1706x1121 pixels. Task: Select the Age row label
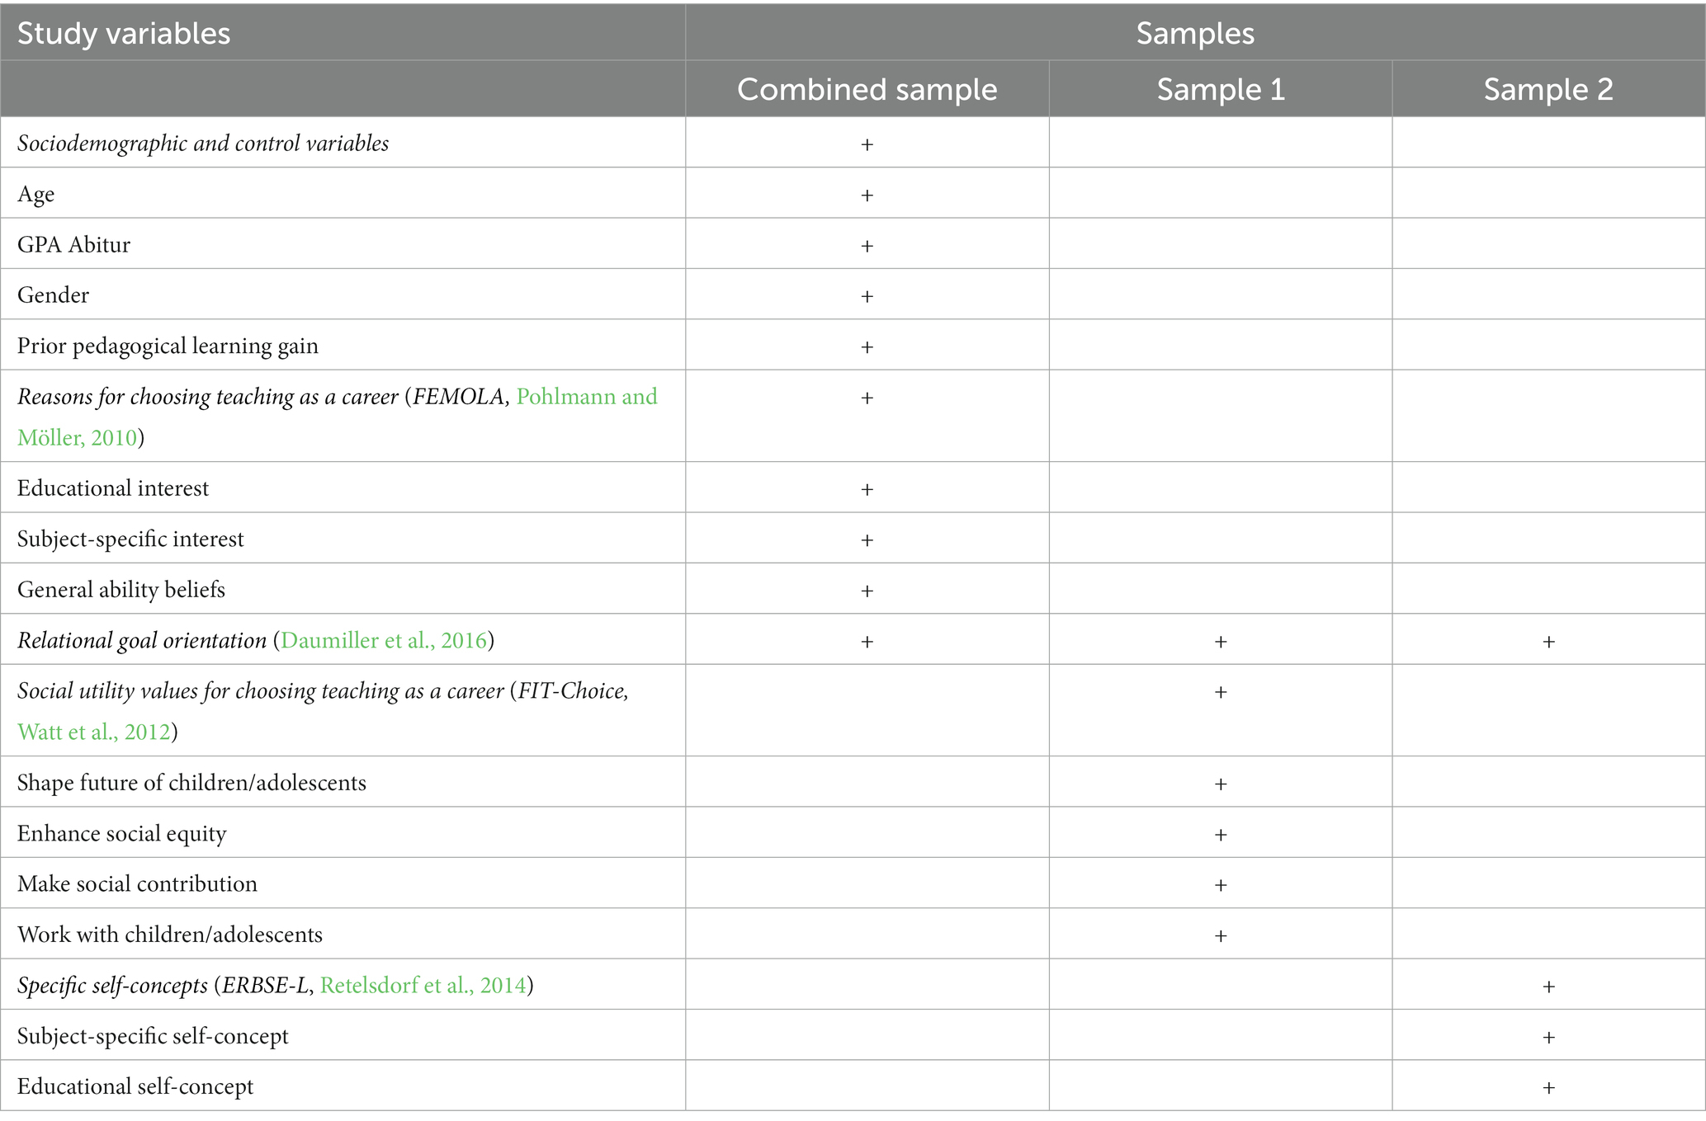click(36, 195)
